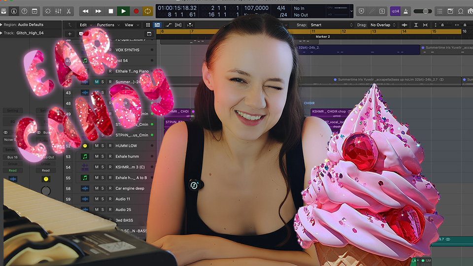Mute the HUMM LOW track
Image resolution: width=473 pixels, height=266 pixels.
(97, 146)
